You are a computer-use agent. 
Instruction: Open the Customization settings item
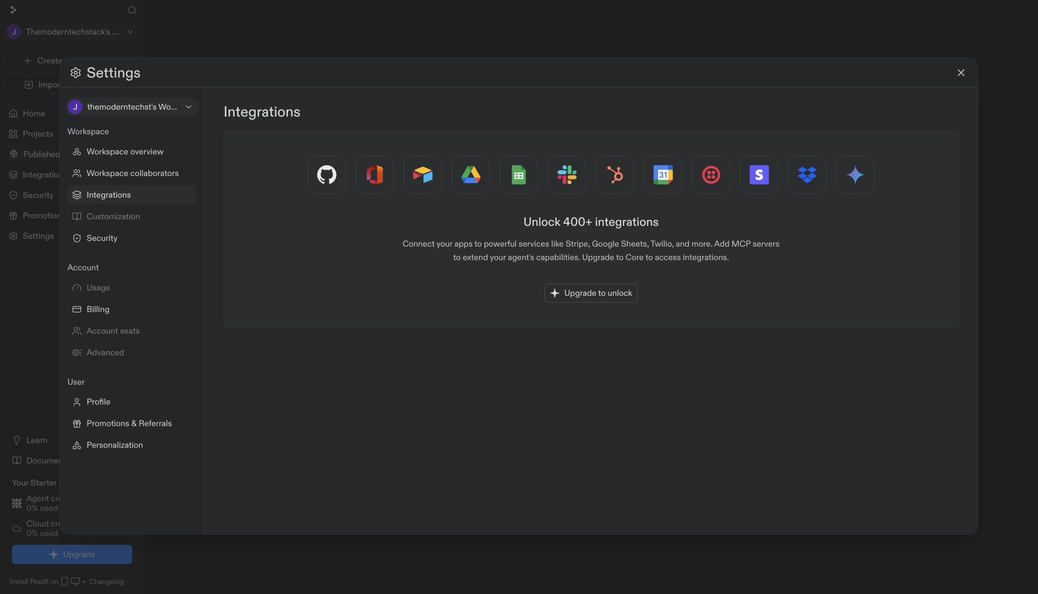click(132, 217)
